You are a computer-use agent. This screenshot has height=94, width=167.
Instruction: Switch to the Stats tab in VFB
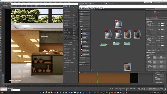tap(67, 8)
